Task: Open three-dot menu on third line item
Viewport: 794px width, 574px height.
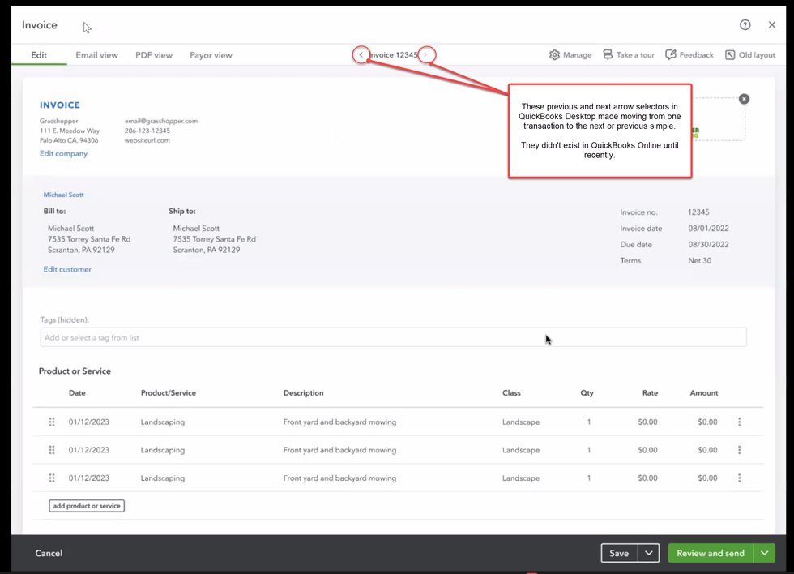Action: [x=739, y=478]
